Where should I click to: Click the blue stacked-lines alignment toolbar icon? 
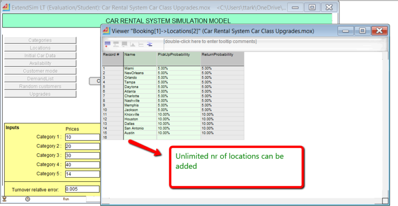150,44
